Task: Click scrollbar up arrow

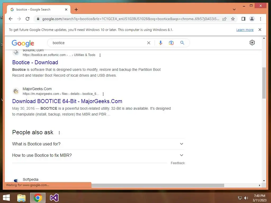Action: click(264, 38)
